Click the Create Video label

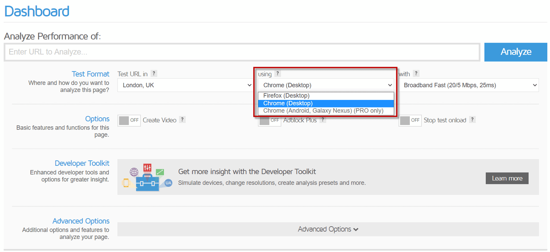pyautogui.click(x=159, y=120)
